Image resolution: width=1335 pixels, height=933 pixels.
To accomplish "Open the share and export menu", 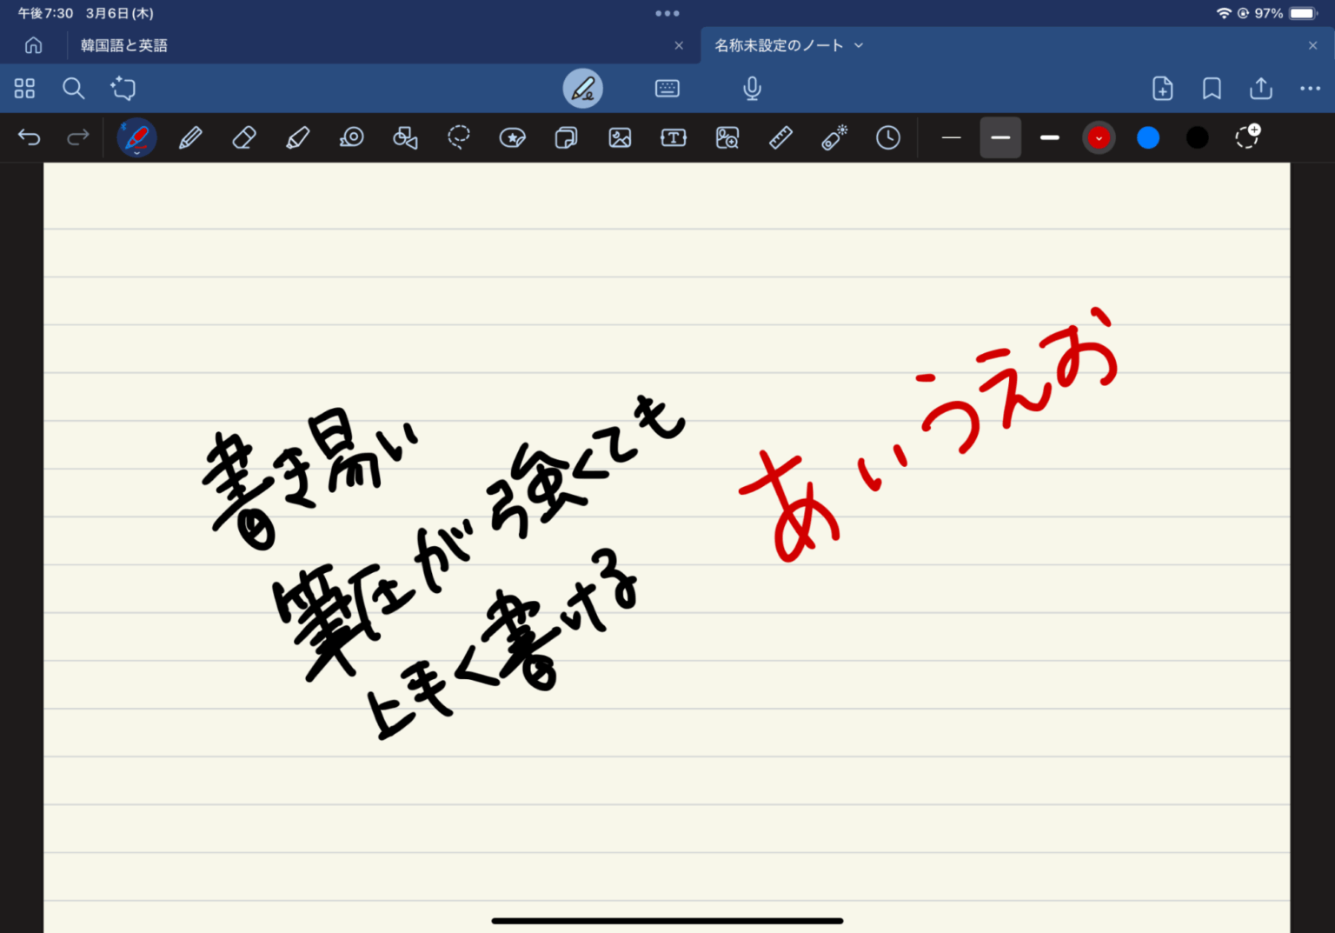I will pos(1261,88).
